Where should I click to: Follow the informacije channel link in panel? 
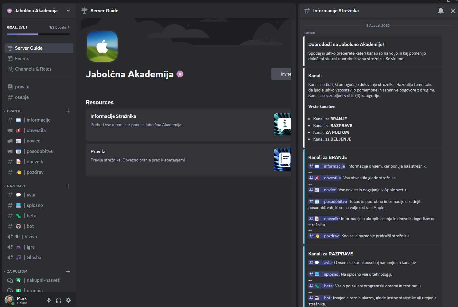[327, 166]
